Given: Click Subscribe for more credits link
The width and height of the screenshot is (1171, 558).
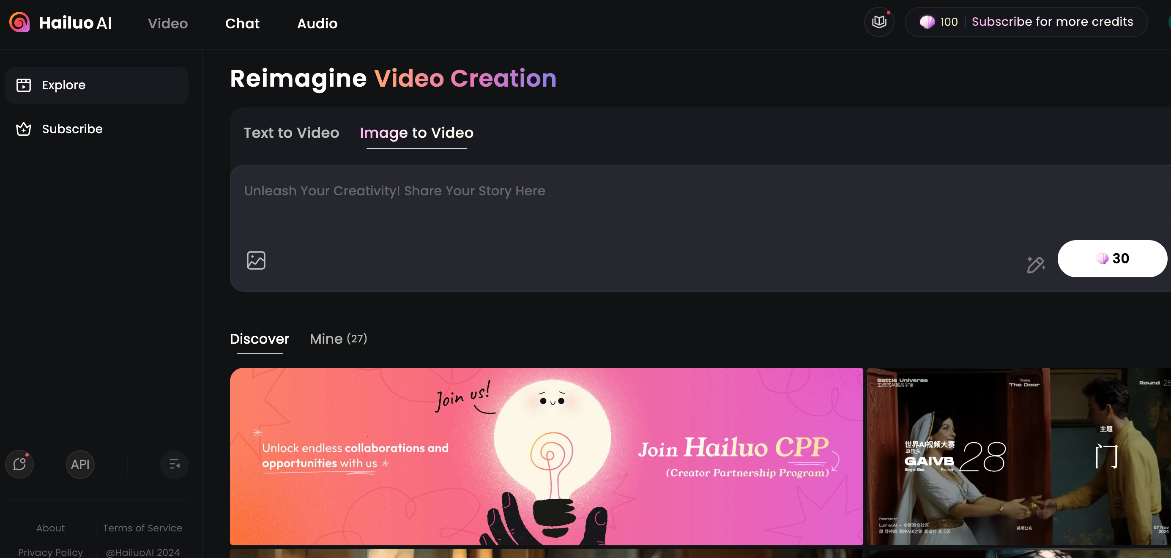Looking at the screenshot, I should [1052, 22].
